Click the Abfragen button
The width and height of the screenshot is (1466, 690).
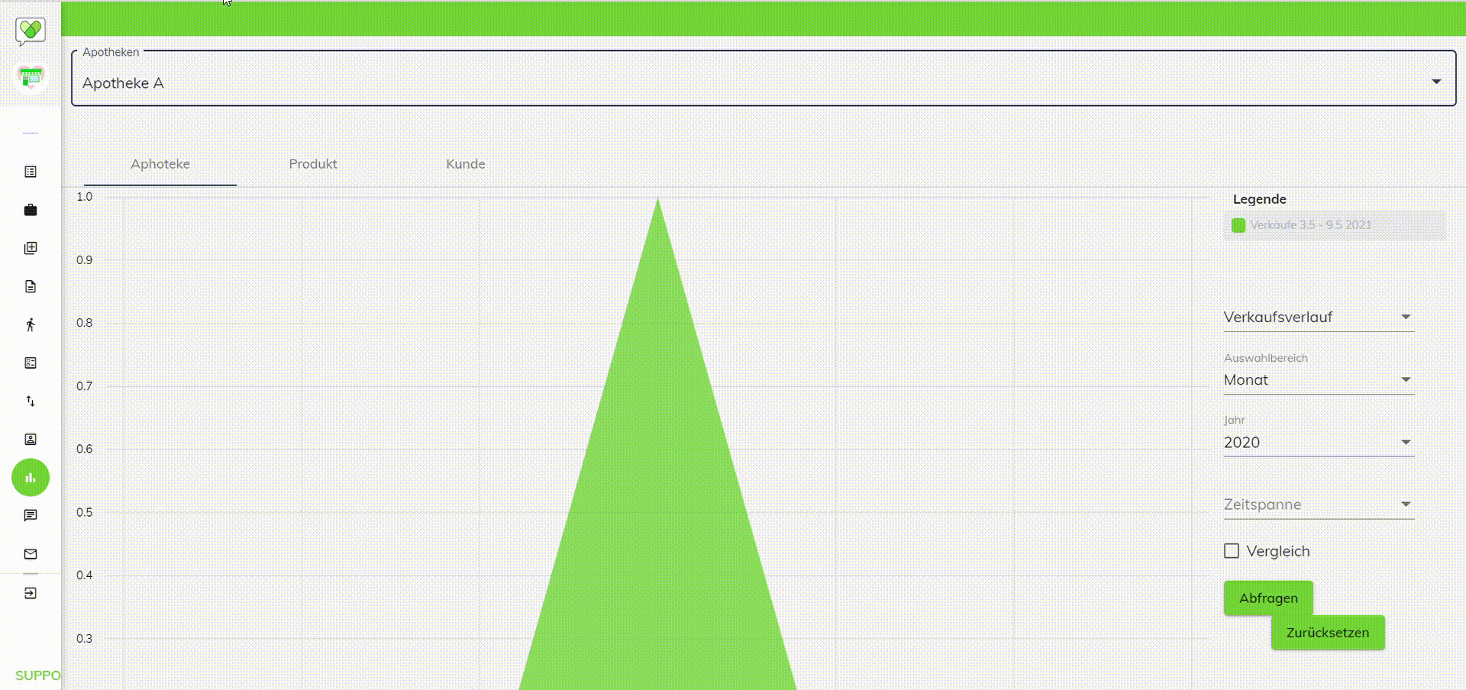[x=1268, y=598]
